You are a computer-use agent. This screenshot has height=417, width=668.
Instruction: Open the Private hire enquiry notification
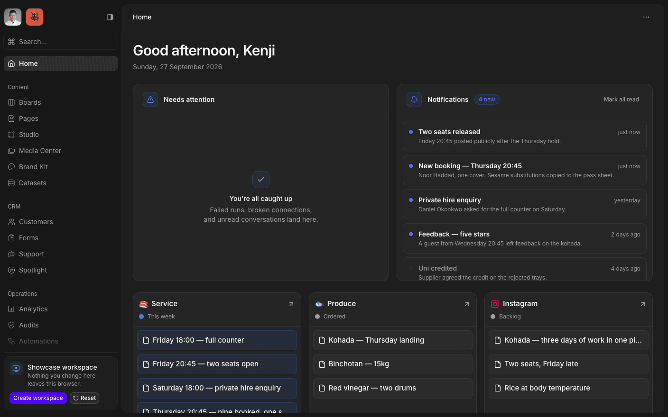[525, 204]
